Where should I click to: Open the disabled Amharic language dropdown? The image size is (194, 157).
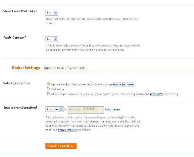pos(86,110)
